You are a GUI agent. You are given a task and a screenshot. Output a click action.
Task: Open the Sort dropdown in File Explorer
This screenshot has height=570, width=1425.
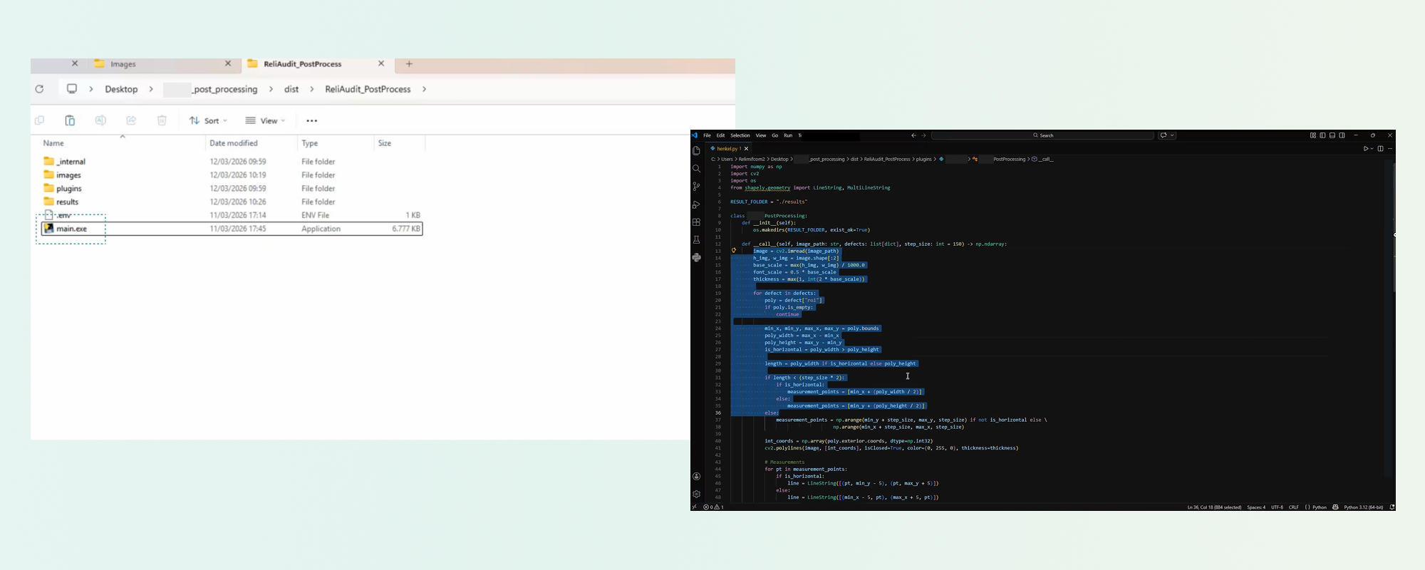[208, 120]
